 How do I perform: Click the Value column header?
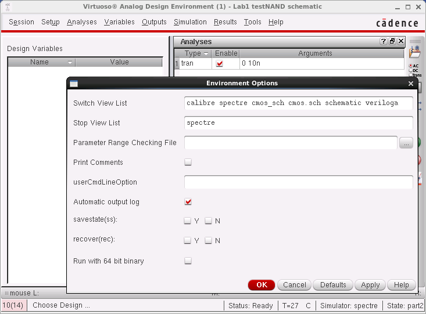pos(119,62)
